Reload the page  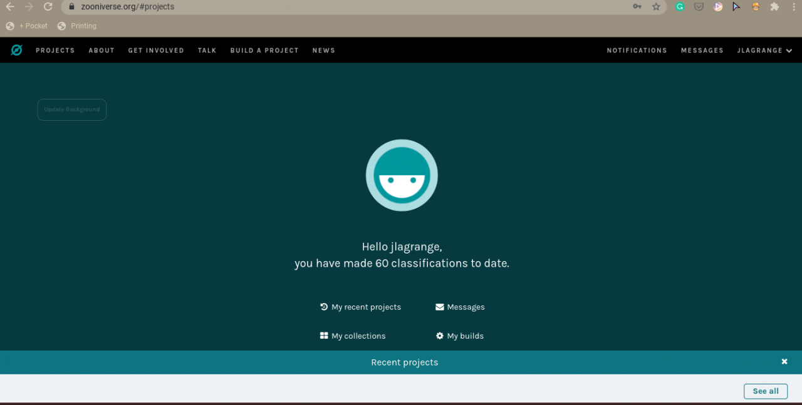[48, 7]
